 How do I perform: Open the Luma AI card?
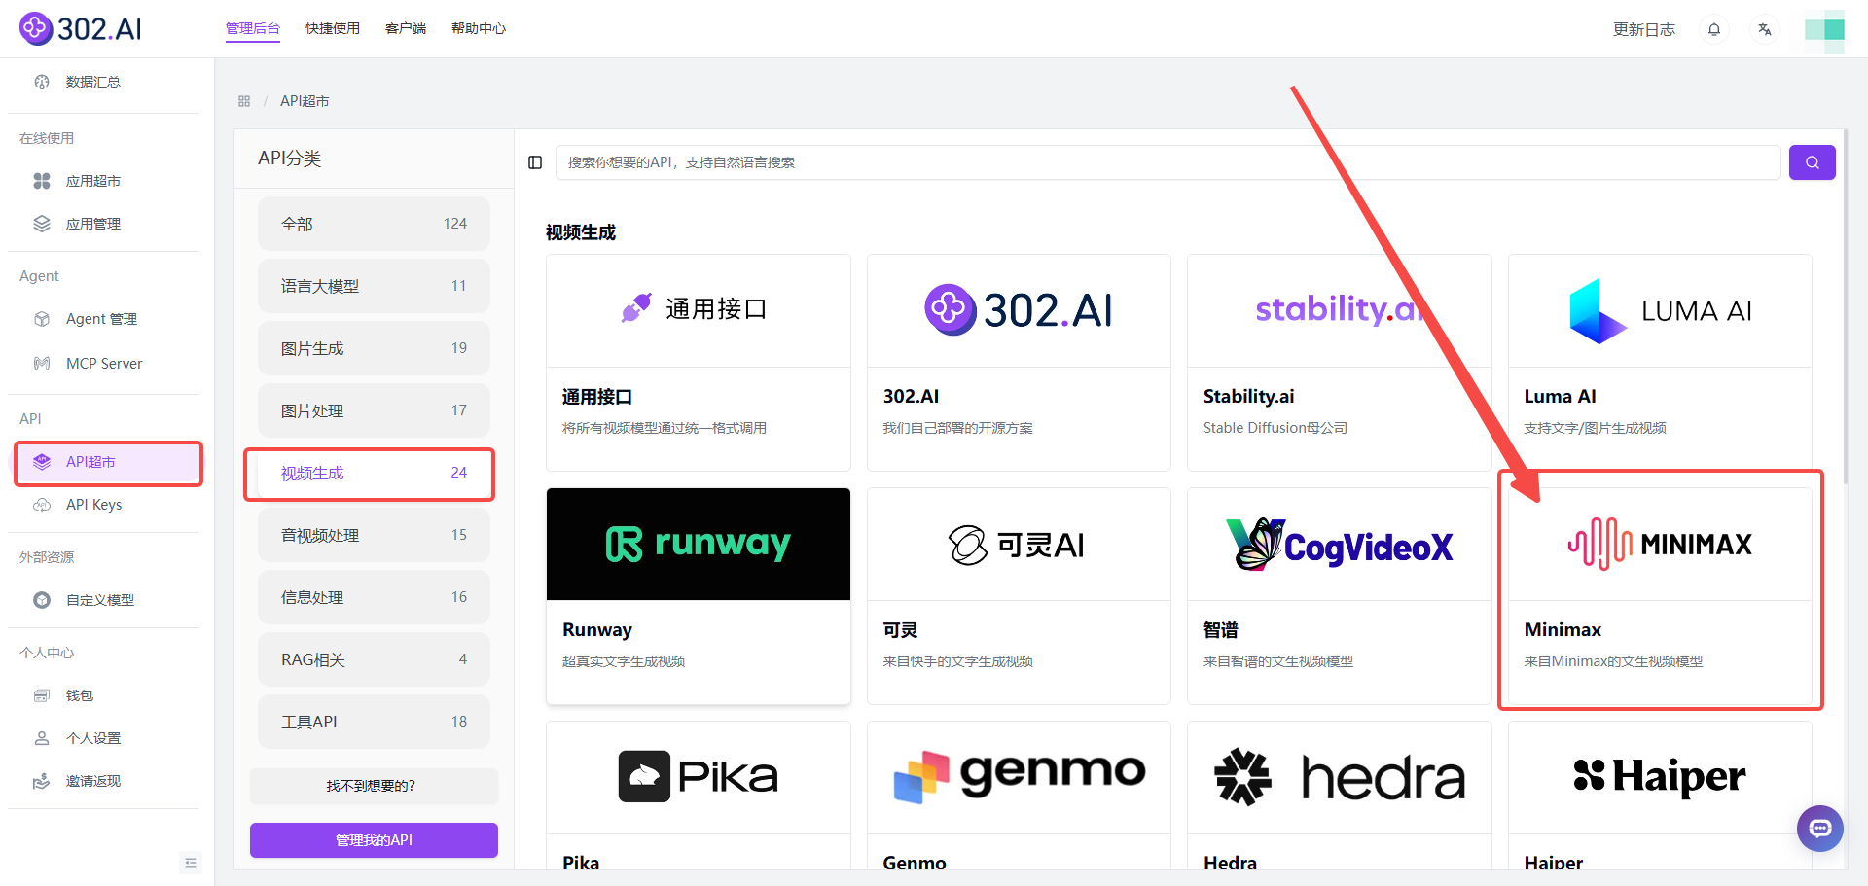click(x=1660, y=363)
